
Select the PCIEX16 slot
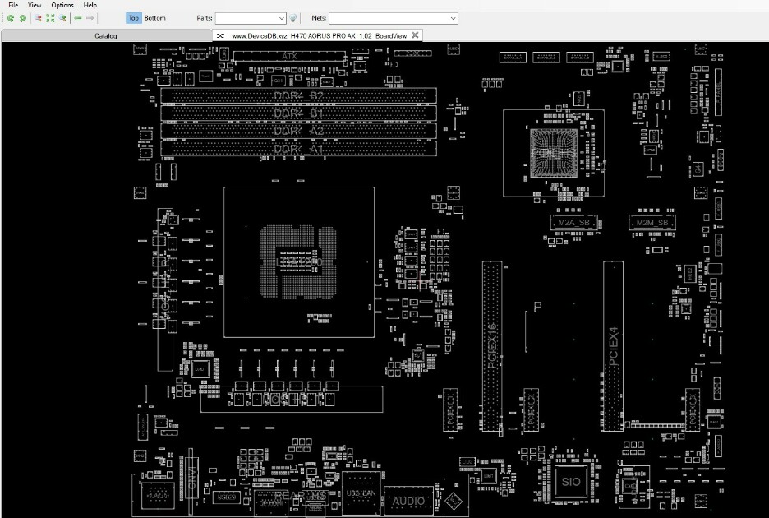pos(492,346)
